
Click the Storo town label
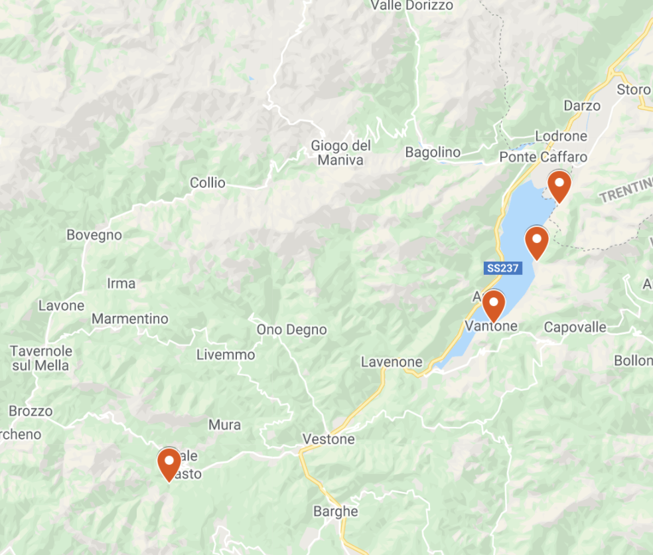click(x=634, y=90)
